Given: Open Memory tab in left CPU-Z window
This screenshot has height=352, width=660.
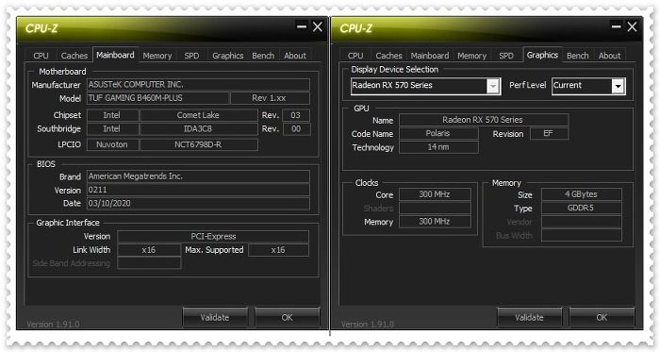Looking at the screenshot, I should pyautogui.click(x=157, y=56).
